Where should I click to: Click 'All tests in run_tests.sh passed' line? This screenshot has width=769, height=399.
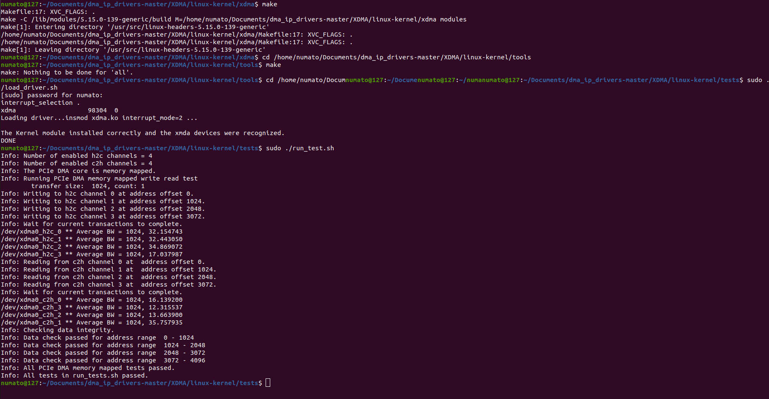click(75, 375)
